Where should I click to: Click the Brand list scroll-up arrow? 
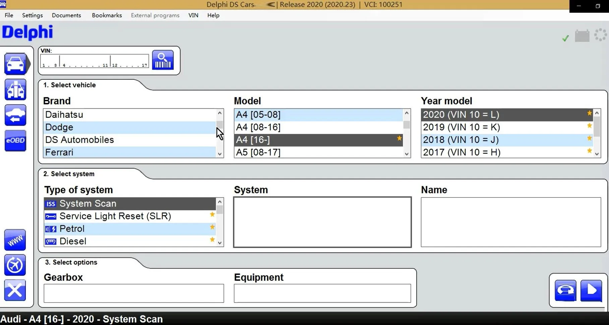click(x=220, y=113)
